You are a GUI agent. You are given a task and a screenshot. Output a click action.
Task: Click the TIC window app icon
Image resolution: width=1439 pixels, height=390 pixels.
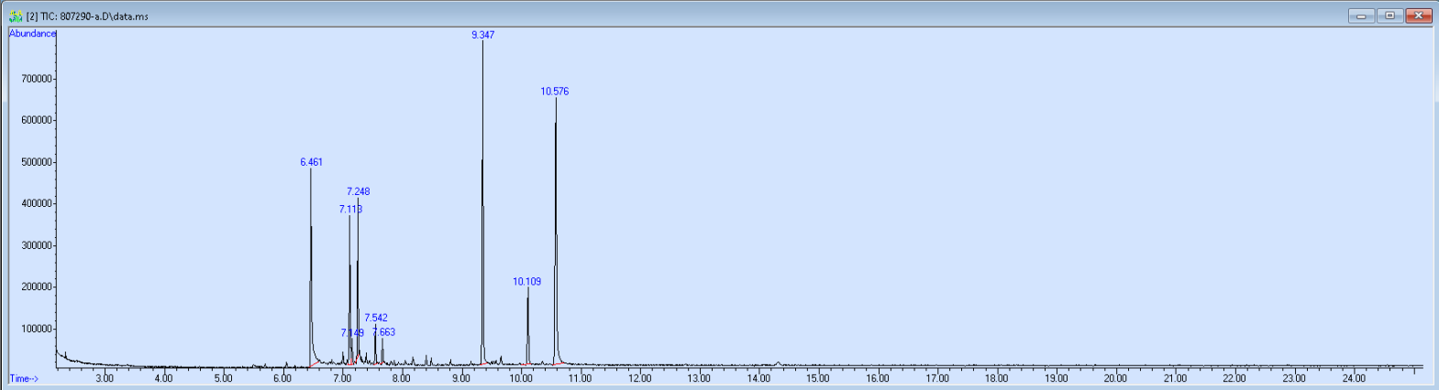tap(15, 16)
